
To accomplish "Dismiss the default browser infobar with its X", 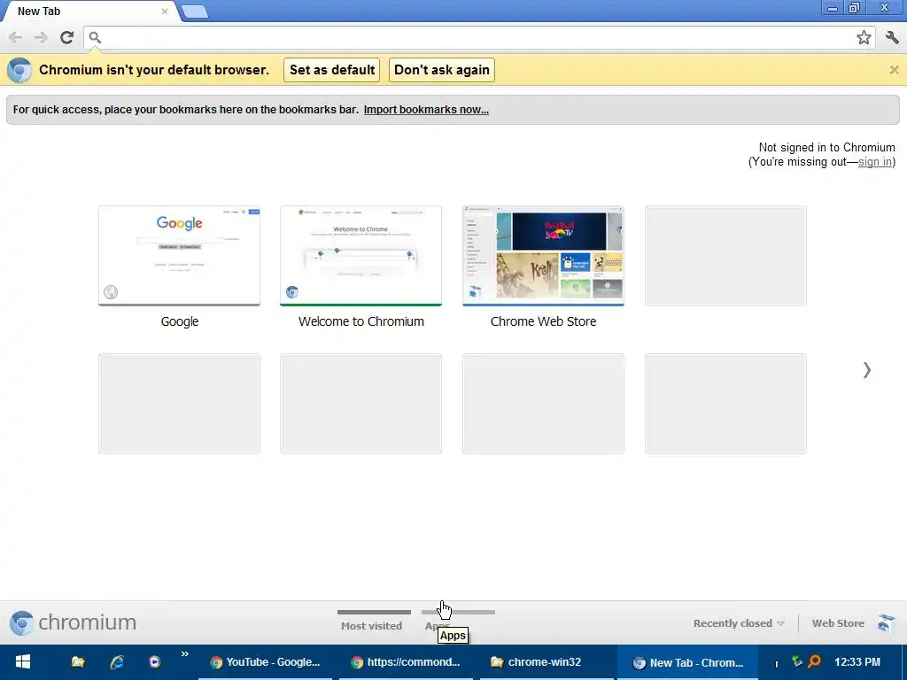I will pyautogui.click(x=894, y=70).
